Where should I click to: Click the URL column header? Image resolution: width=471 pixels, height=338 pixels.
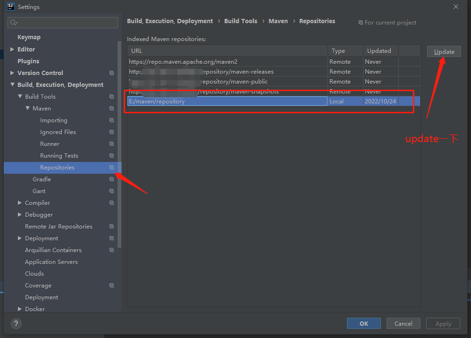tap(227, 51)
